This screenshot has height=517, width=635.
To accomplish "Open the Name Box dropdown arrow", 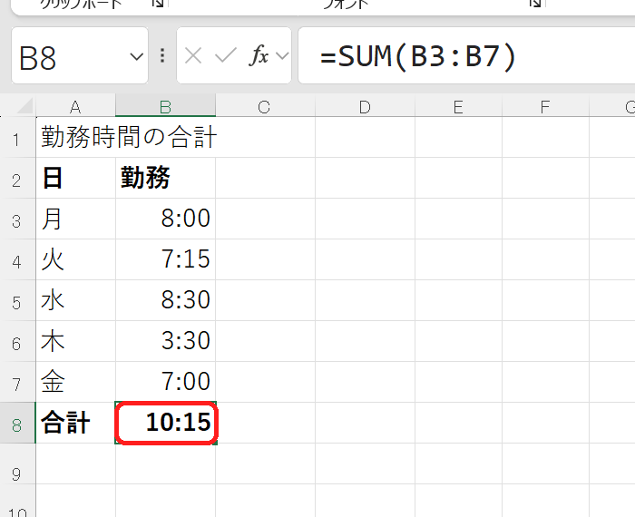I will coord(136,56).
